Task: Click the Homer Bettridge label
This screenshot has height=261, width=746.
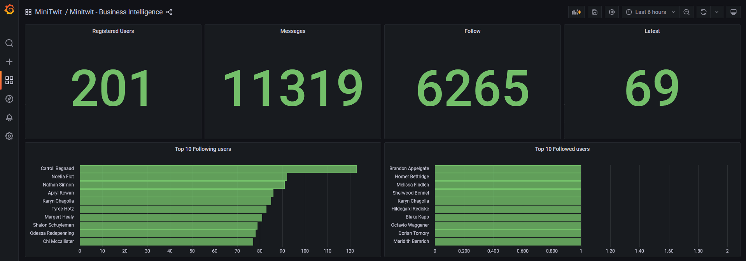Action: pyautogui.click(x=412, y=176)
